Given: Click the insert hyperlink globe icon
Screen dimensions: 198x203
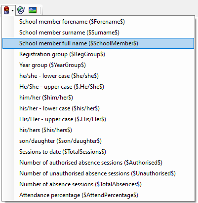Looking at the screenshot, I should 21,10.
